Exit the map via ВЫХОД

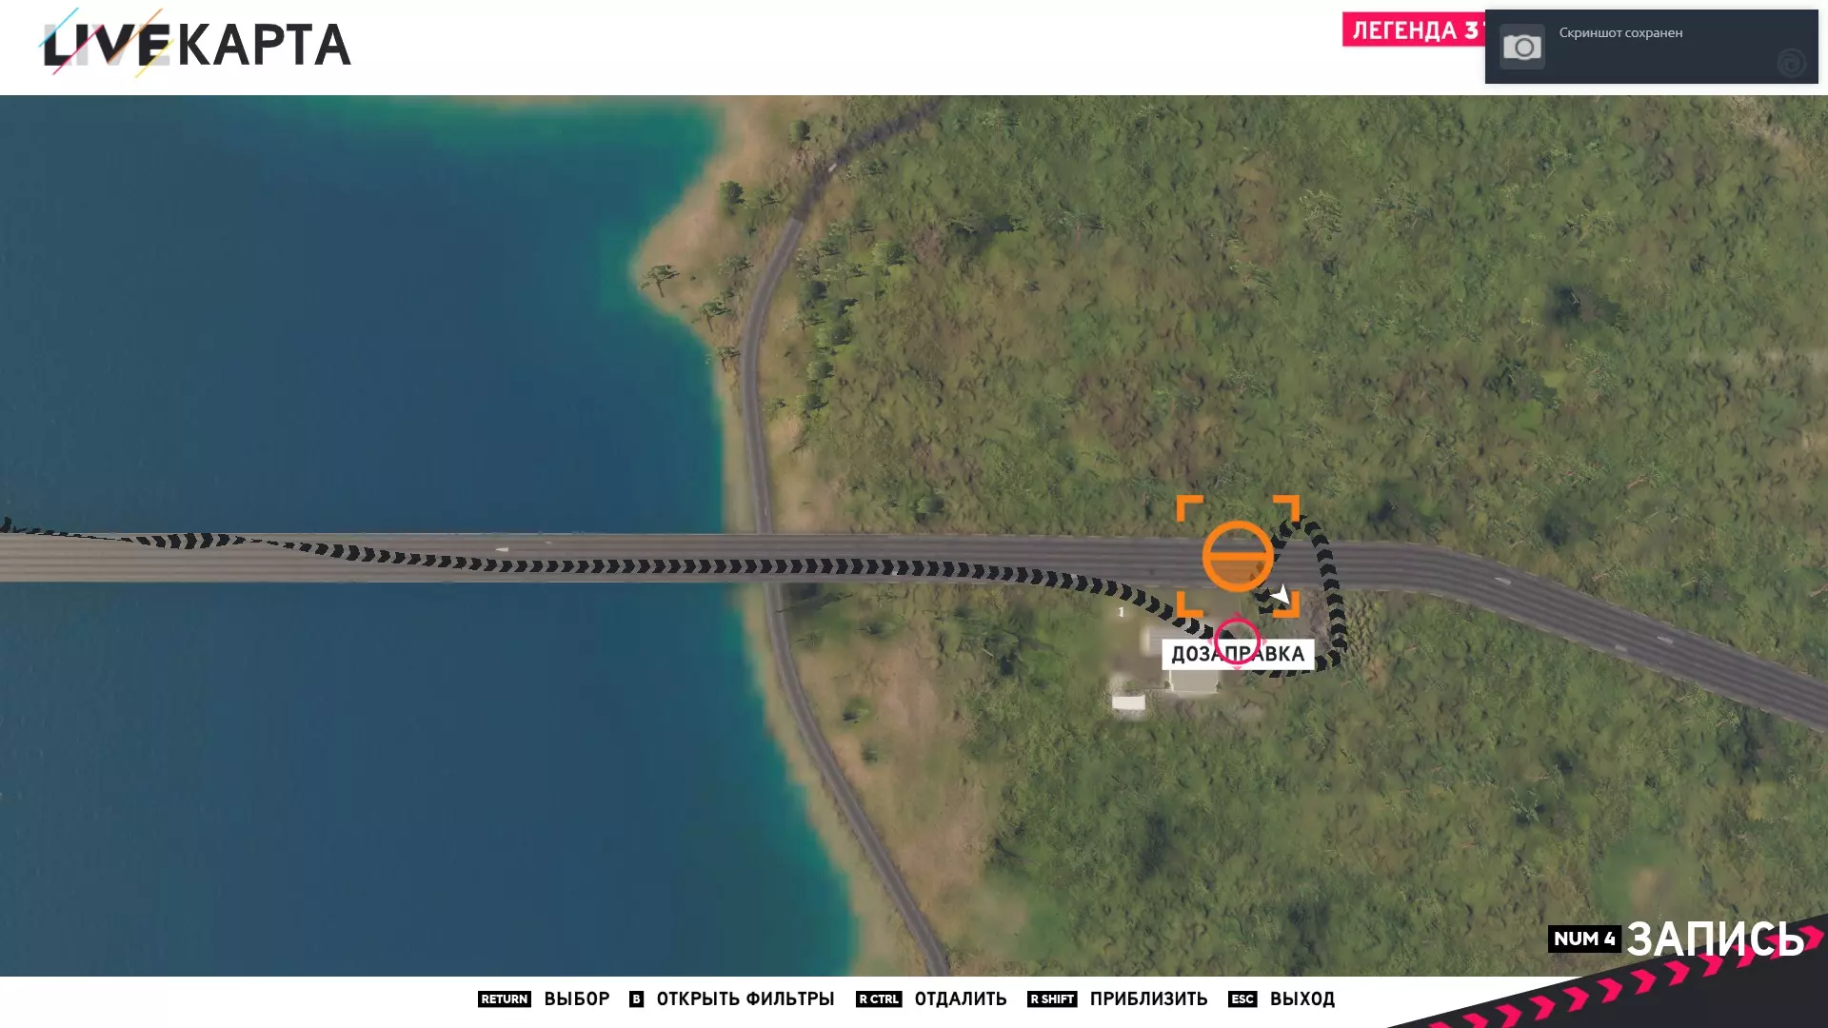(1301, 998)
